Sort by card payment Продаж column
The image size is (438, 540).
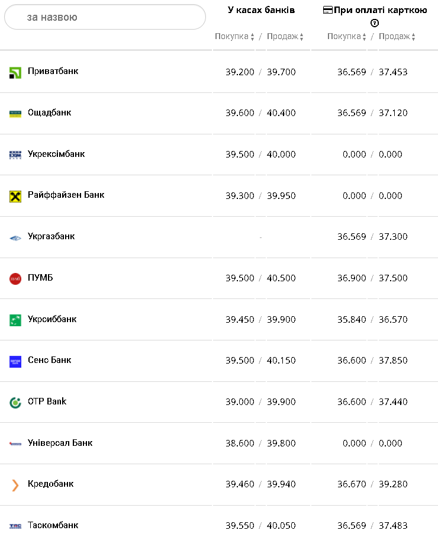pos(397,37)
